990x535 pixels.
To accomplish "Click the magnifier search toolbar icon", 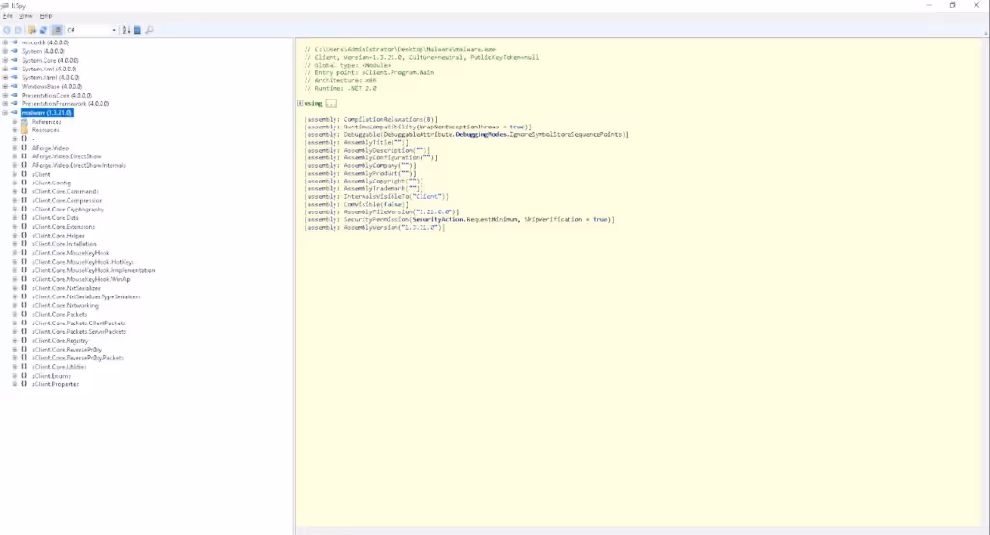I will [x=149, y=30].
